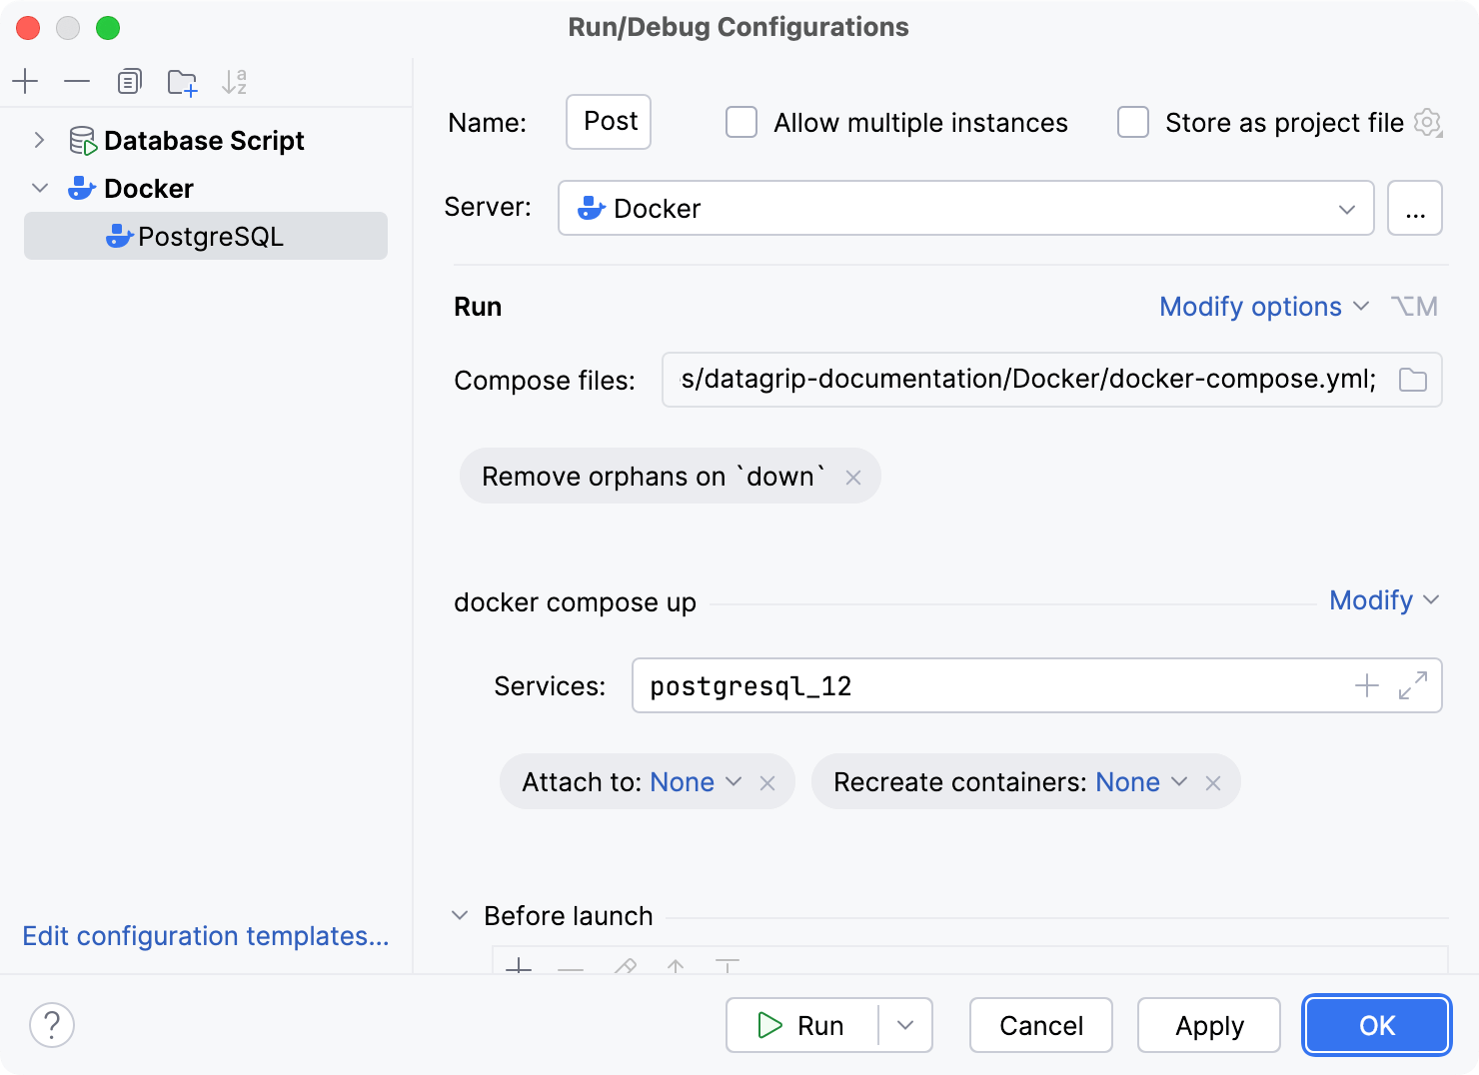
Task: Sort configurations alphabetically
Action: pyautogui.click(x=234, y=81)
